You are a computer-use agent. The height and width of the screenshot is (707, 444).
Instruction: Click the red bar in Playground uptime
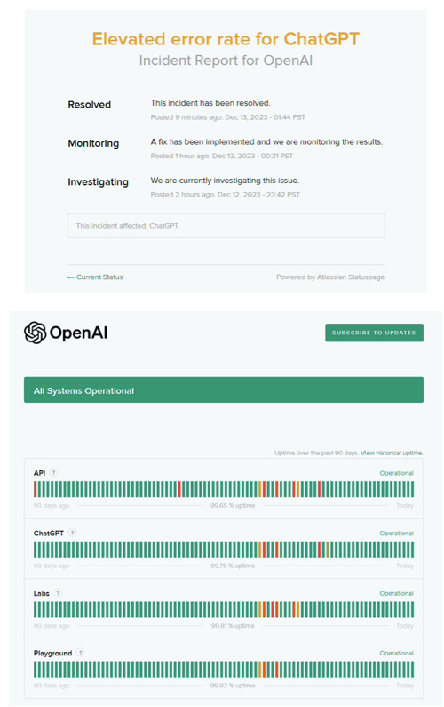click(277, 669)
